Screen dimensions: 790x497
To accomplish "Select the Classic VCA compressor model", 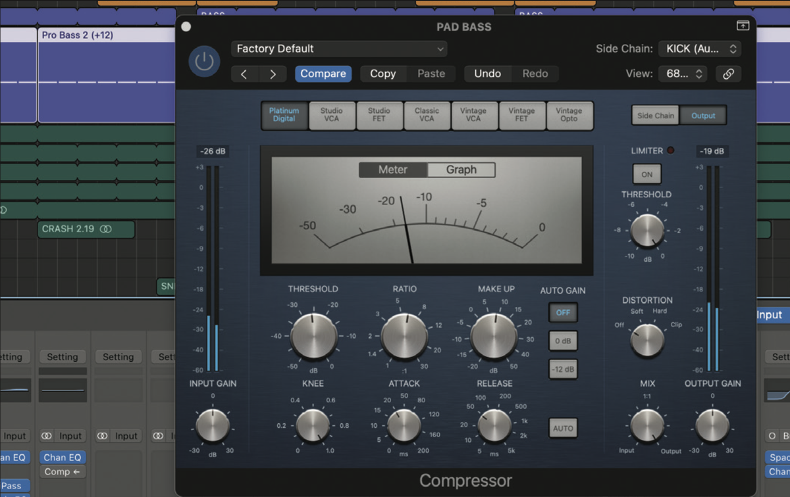I will click(x=427, y=115).
